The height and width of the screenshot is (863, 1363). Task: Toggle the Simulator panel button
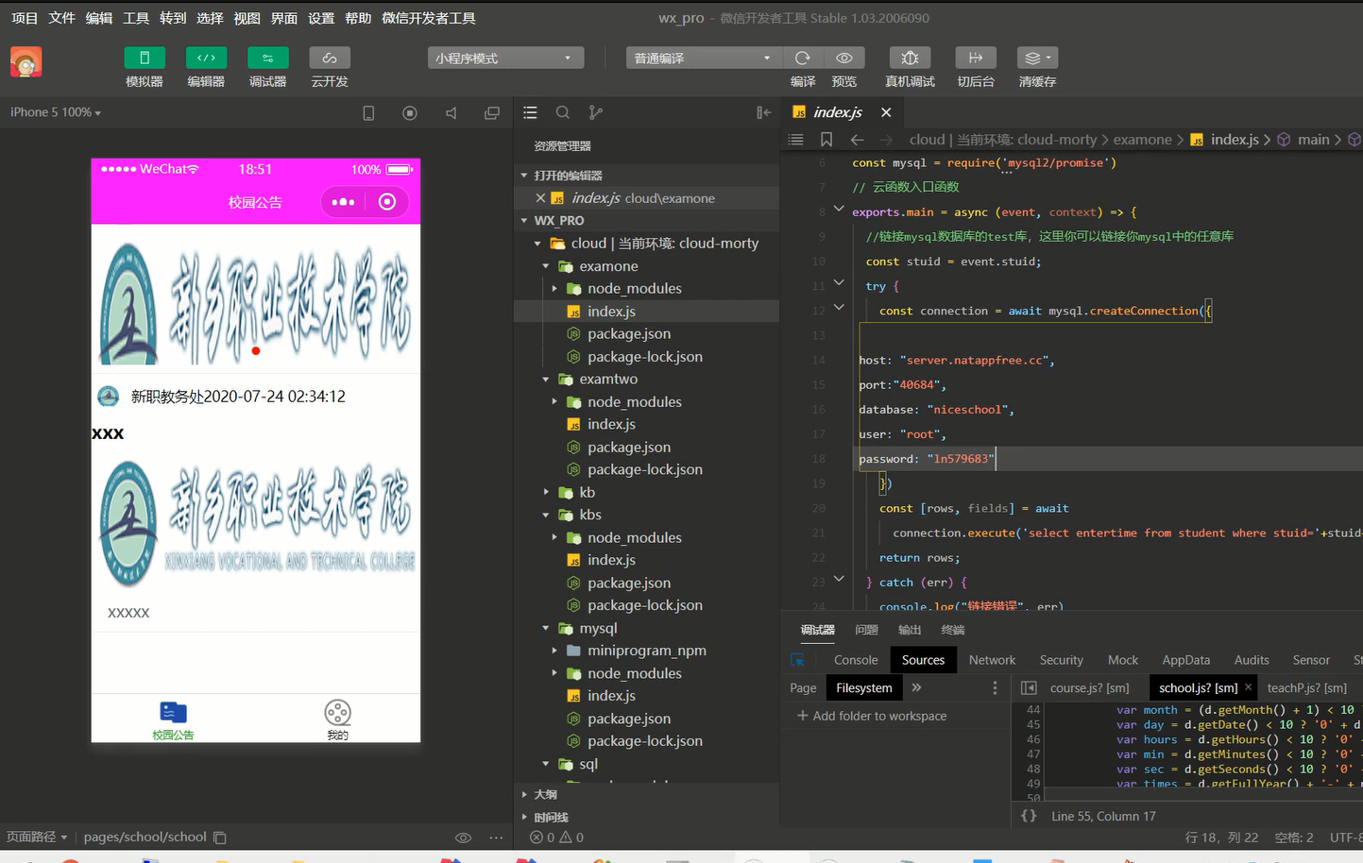[145, 58]
